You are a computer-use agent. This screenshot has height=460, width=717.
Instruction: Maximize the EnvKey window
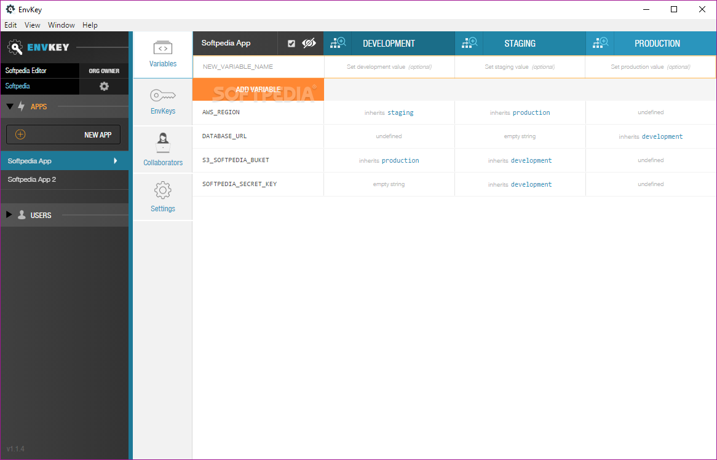tap(674, 9)
